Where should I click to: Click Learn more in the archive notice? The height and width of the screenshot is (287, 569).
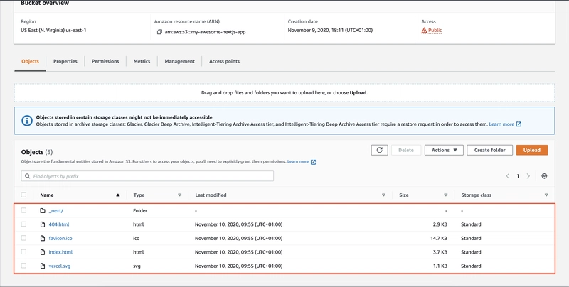[501, 124]
